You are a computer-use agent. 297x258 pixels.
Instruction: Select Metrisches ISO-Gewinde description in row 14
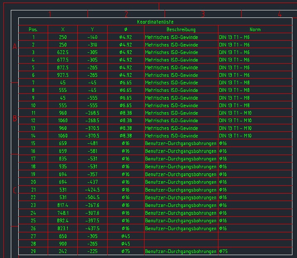(x=171, y=136)
